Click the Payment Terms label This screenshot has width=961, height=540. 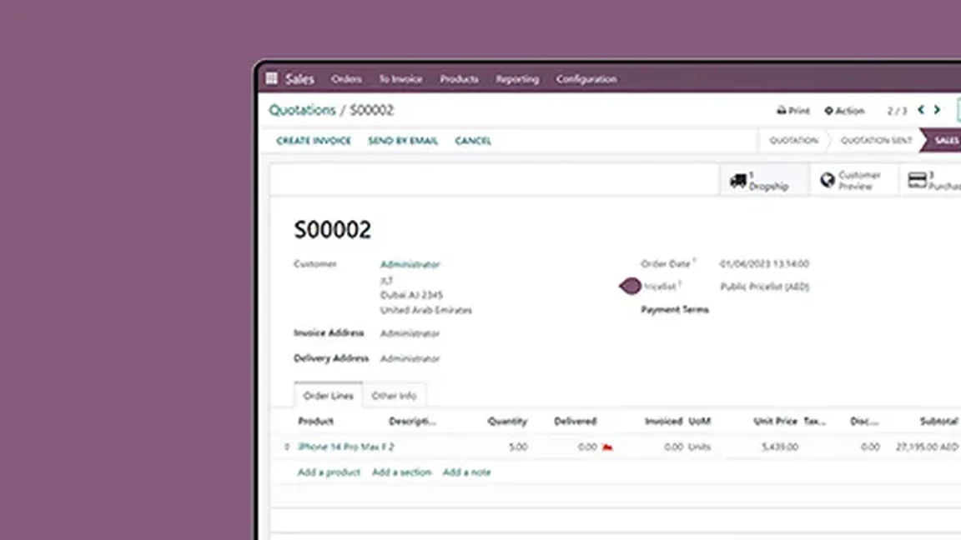pos(675,310)
